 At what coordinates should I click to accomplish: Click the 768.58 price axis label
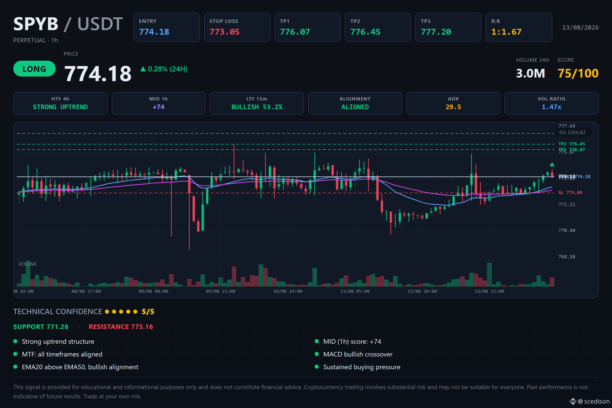tap(567, 257)
